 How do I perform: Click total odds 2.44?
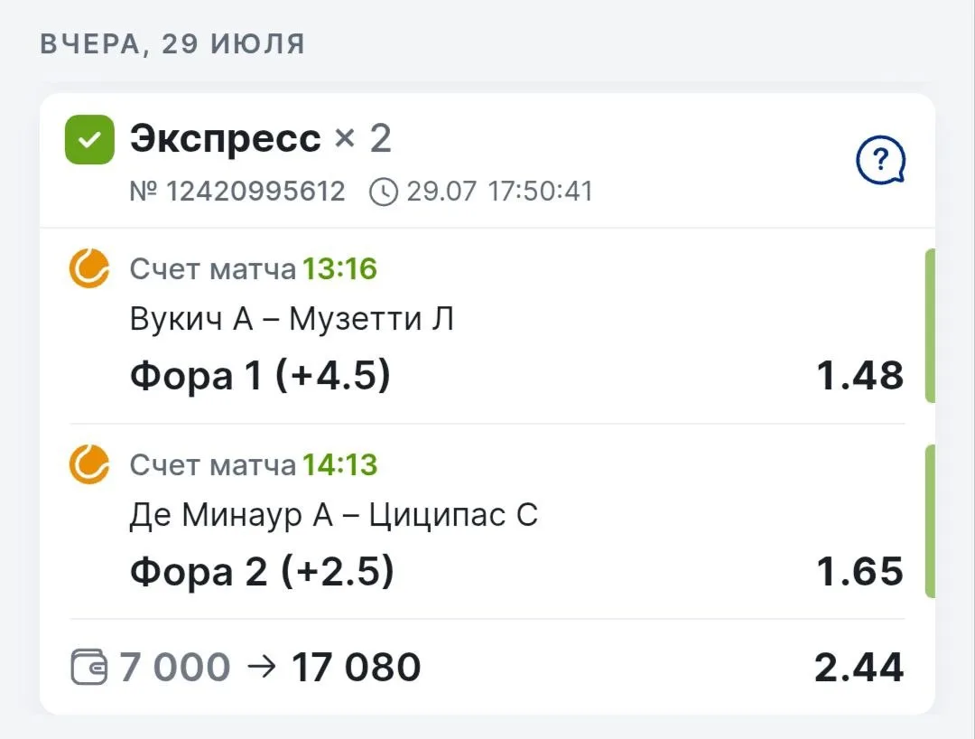click(859, 668)
